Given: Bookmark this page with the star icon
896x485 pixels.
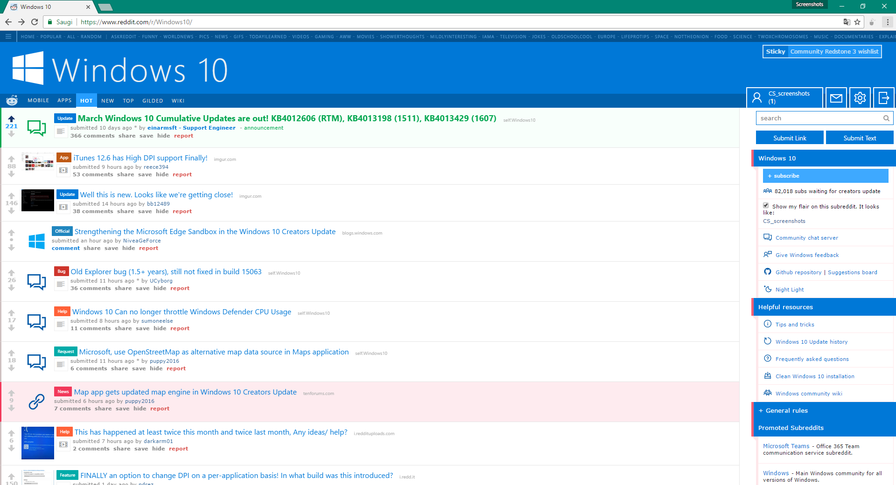Looking at the screenshot, I should click(x=857, y=22).
